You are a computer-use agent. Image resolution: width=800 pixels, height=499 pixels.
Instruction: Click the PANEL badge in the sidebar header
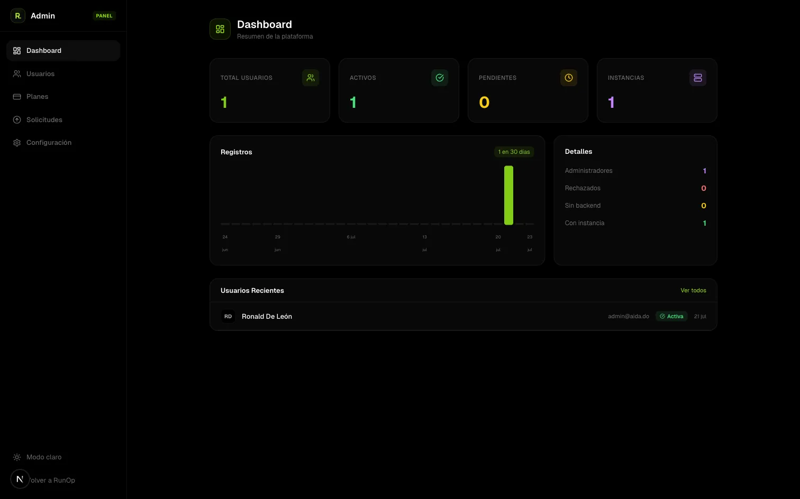[104, 16]
